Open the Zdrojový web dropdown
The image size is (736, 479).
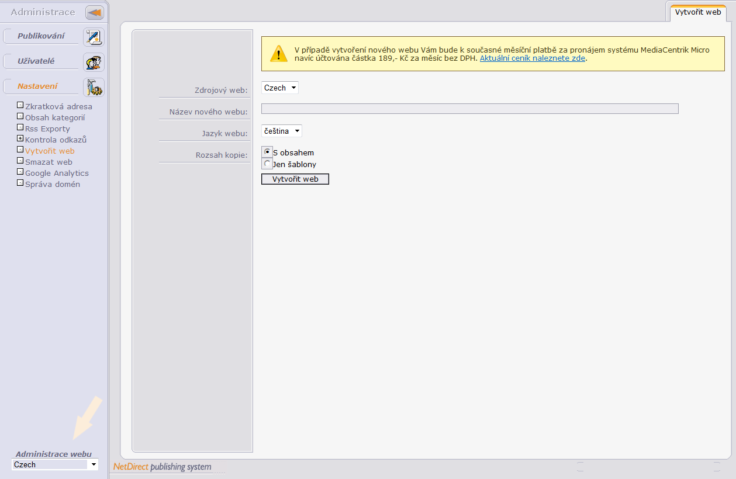(280, 88)
